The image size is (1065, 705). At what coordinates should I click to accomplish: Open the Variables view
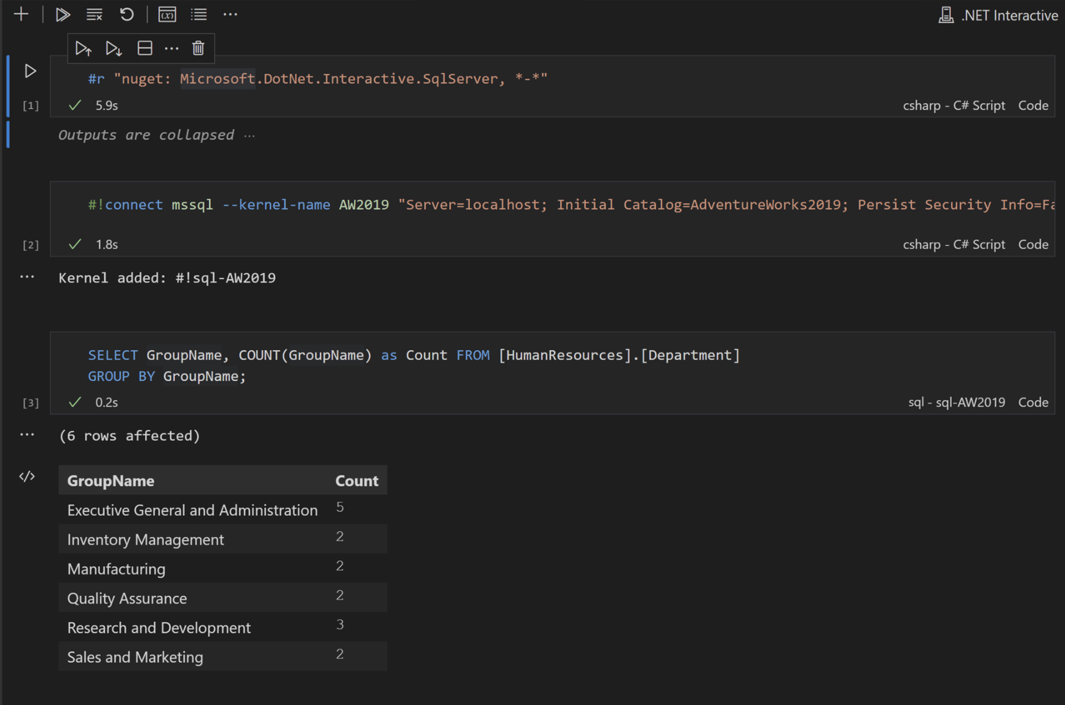167,14
